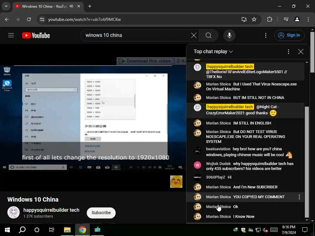Viewport: 315px width, 236px height.
Task: Go to the YouTube home logo
Action: coord(36,35)
